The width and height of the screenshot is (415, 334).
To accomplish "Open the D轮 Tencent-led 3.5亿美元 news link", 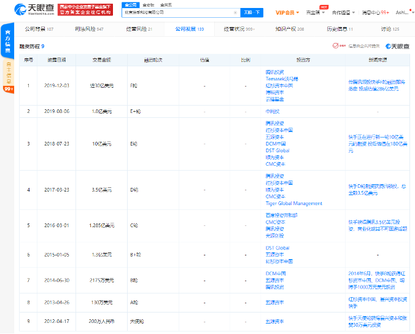I will coord(377,190).
